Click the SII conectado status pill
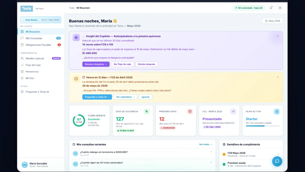305x172 pixels. tap(249, 8)
